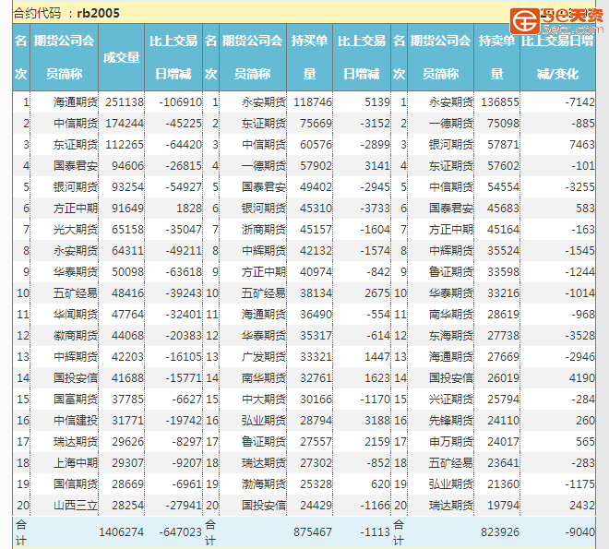The image size is (609, 549).
Task: Click the 持买单量 column header
Action: 309,57
